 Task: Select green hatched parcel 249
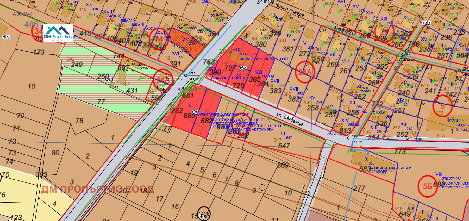[77, 65]
